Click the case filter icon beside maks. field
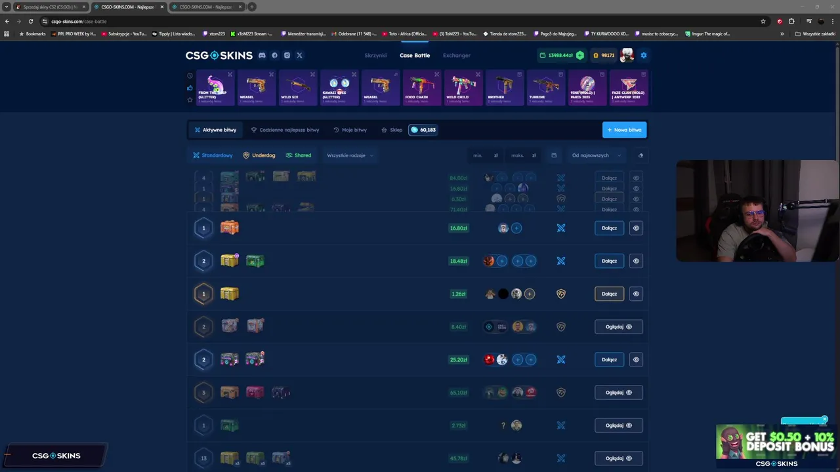This screenshot has height=472, width=840. pos(554,155)
